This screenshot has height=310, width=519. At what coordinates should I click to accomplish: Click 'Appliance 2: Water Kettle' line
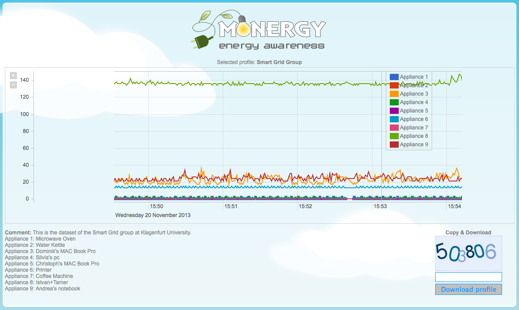[x=35, y=245]
